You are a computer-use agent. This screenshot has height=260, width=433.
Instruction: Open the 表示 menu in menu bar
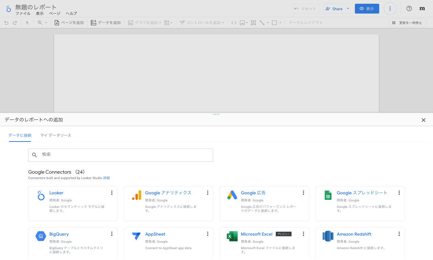(40, 14)
